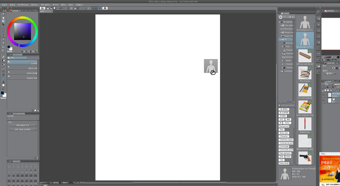The image size is (340, 186).
Task: Select the Pen tool
Action: coord(3,39)
